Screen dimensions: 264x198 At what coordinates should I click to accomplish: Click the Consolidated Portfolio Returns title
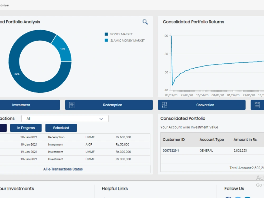click(x=194, y=22)
